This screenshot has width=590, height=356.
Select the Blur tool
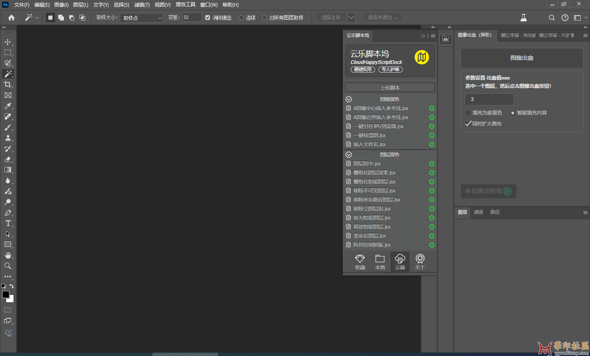point(8,180)
